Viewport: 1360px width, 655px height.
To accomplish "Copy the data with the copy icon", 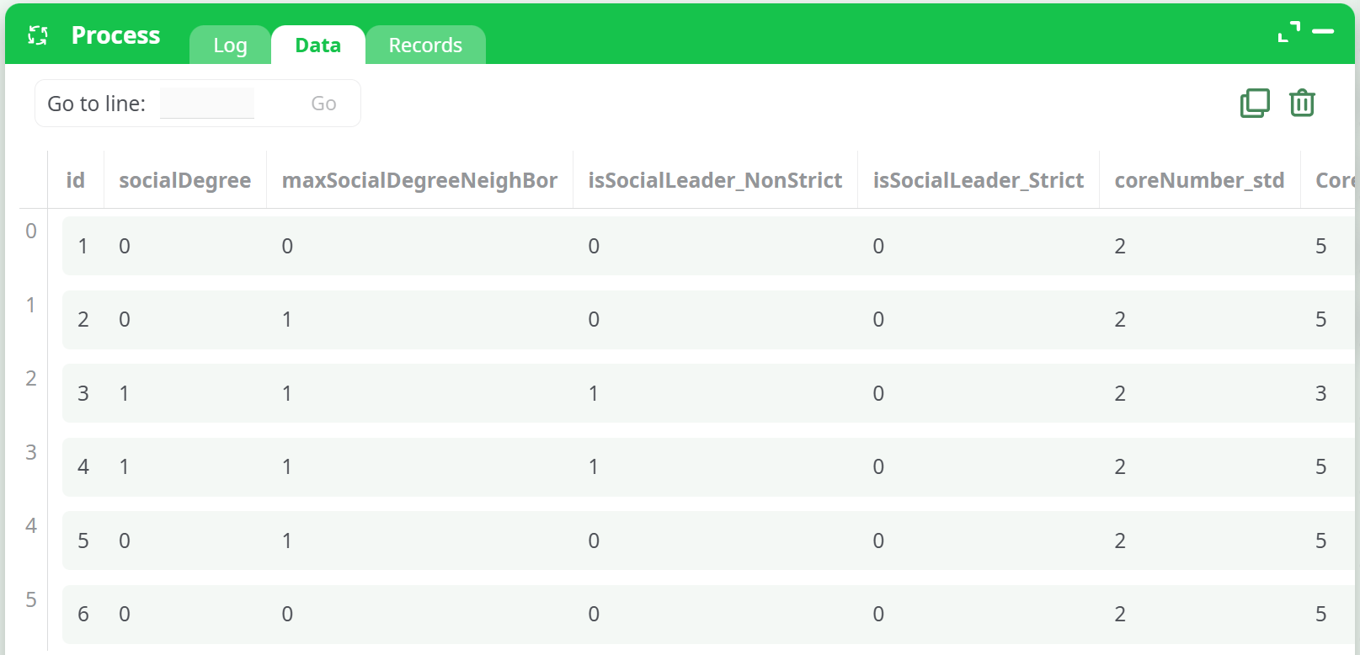I will [1255, 103].
